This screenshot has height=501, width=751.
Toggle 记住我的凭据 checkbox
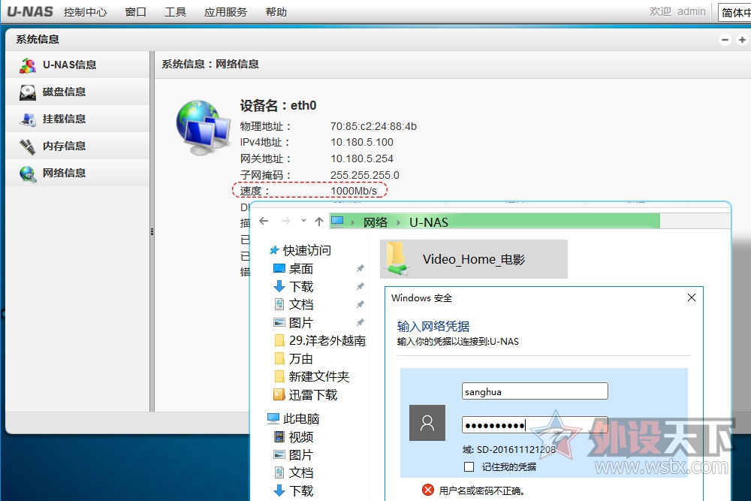pos(469,466)
